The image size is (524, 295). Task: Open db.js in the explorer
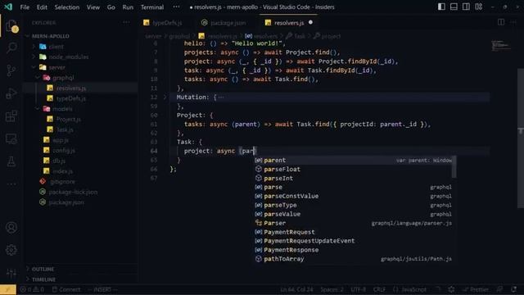(x=59, y=161)
